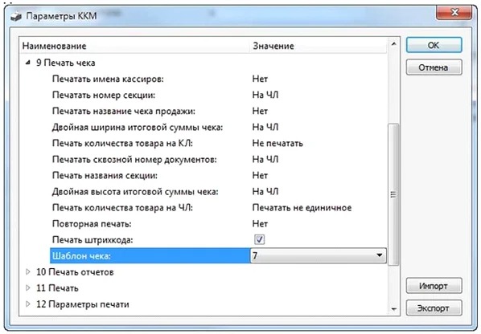Click the Импорт button
Screen dimensions: 481x334
[434, 286]
